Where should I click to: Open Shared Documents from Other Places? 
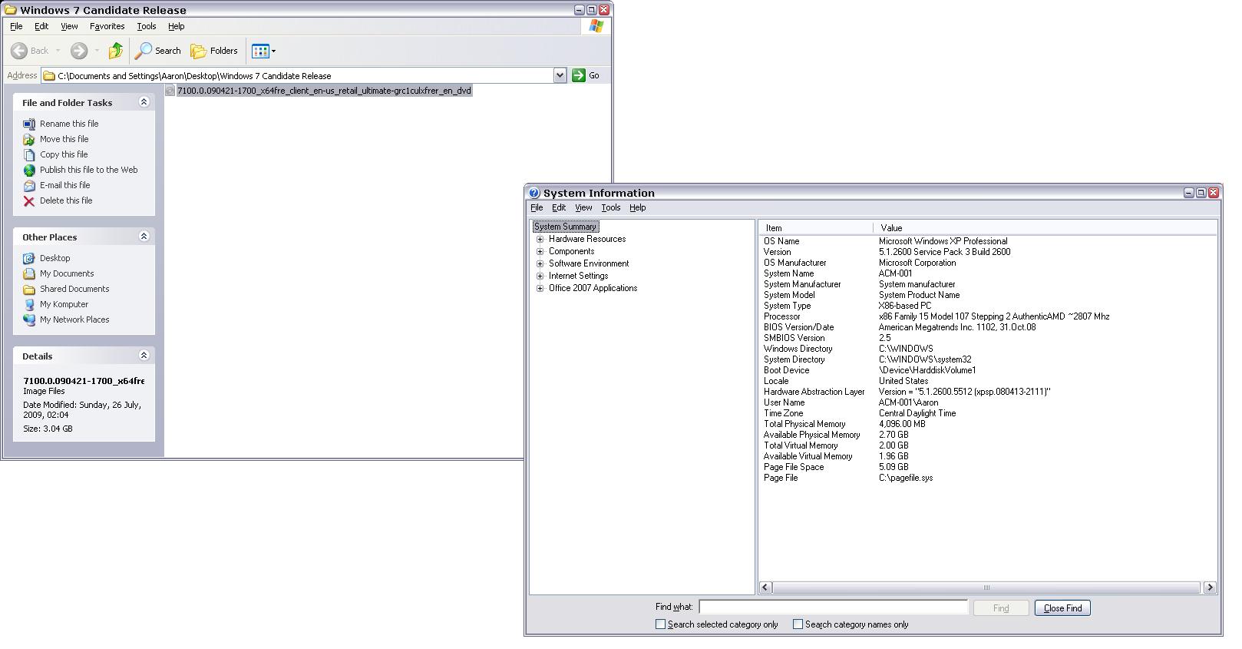coord(74,289)
